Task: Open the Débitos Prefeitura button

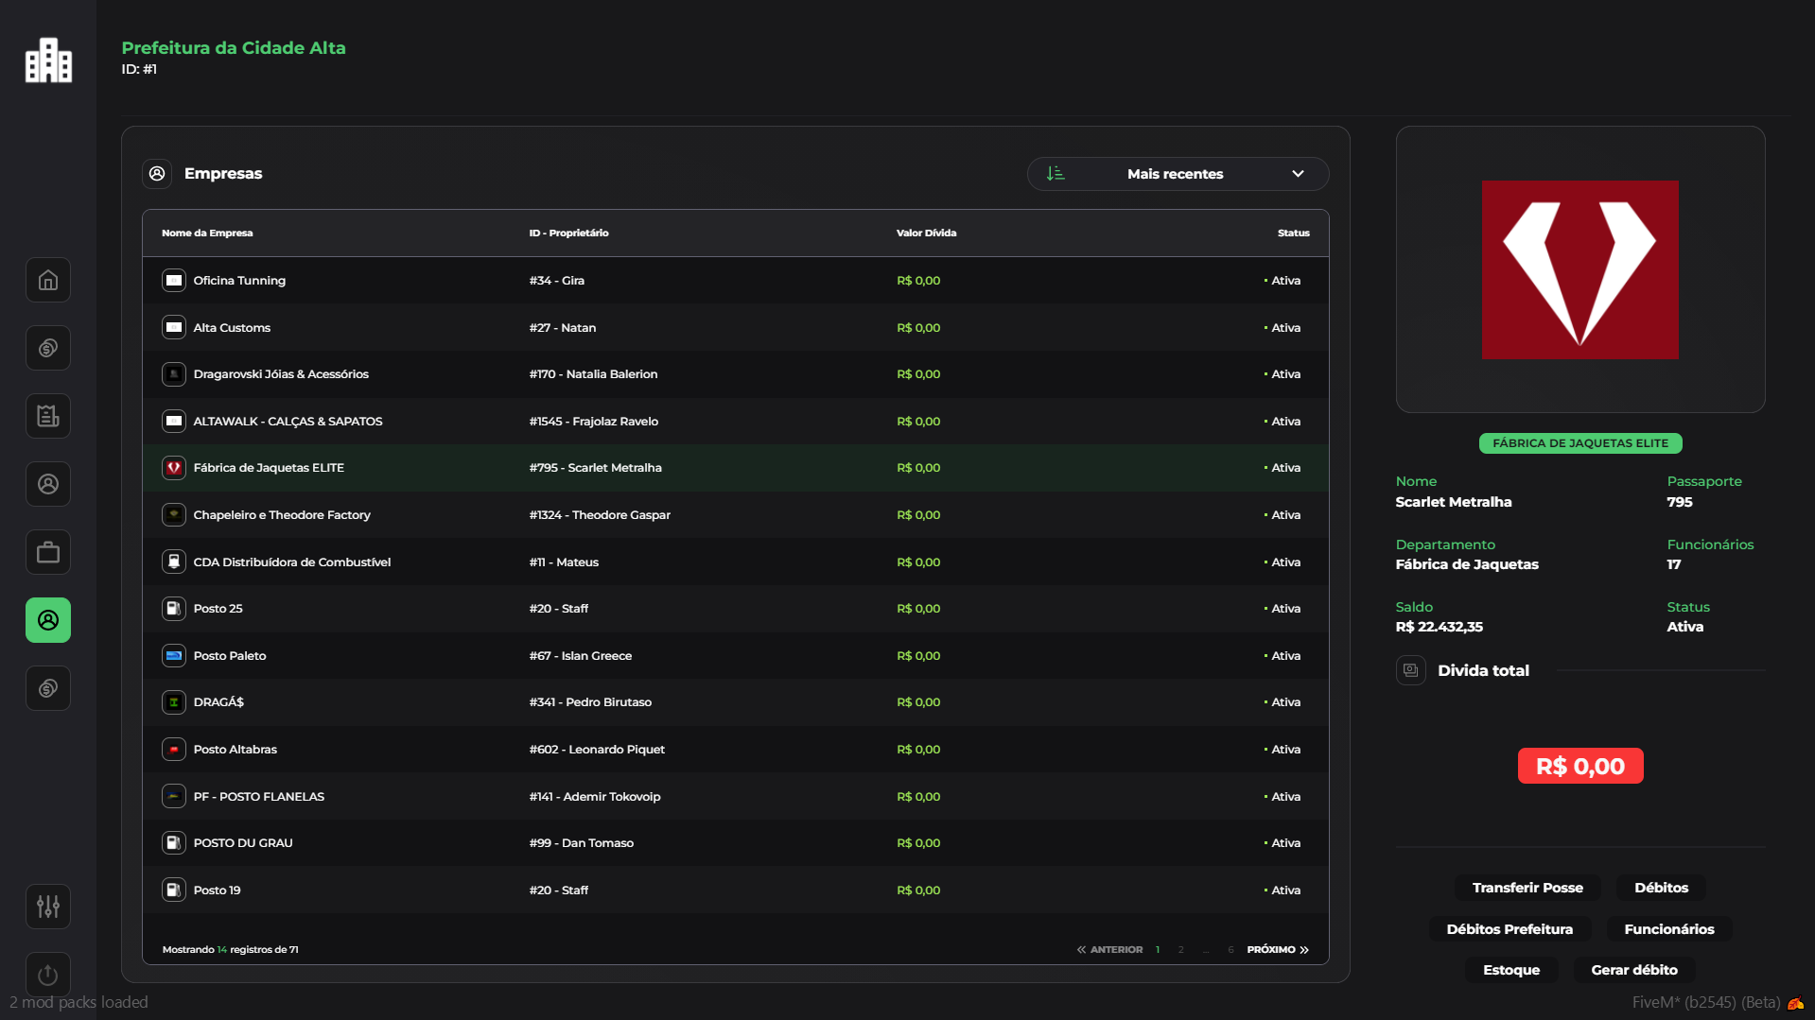Action: 1510,929
